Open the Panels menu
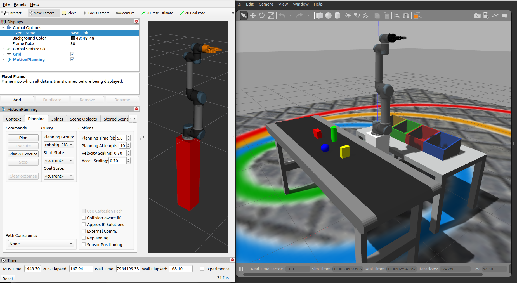517x283 pixels. click(x=20, y=4)
